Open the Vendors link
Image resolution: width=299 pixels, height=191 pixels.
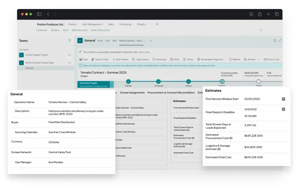tap(55, 30)
